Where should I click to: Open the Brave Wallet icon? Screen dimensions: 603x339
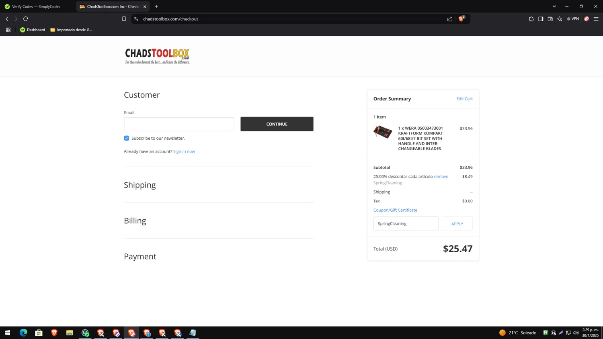click(x=550, y=19)
